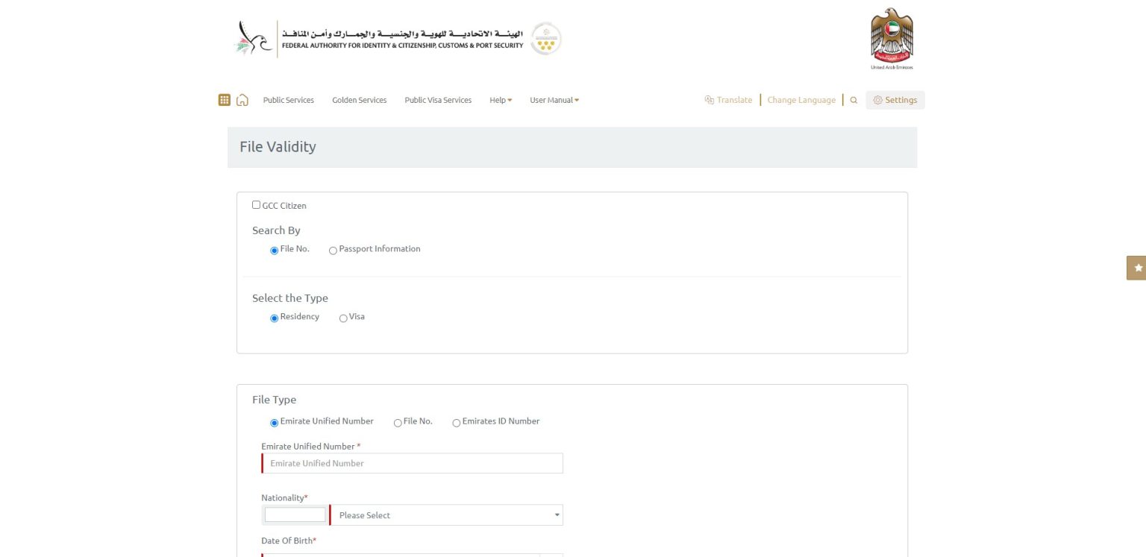Select Emirates ID Number file type
The image size is (1146, 557).
point(456,423)
